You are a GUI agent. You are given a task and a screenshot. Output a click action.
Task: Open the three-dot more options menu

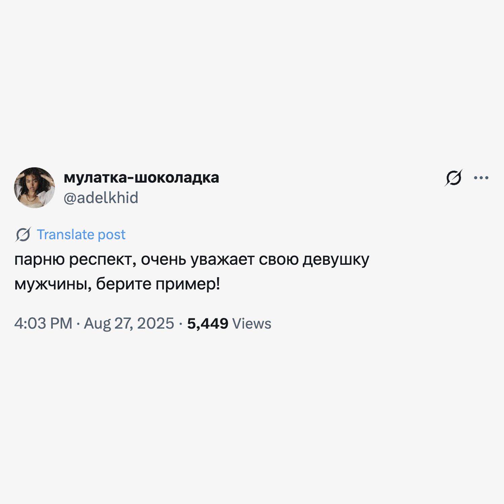tap(481, 178)
